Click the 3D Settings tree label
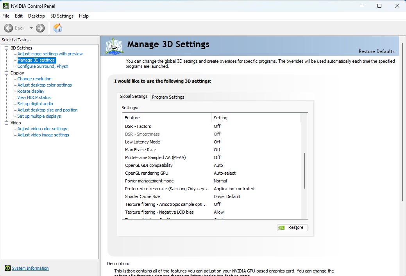The height and width of the screenshot is (276, 406). [21, 48]
